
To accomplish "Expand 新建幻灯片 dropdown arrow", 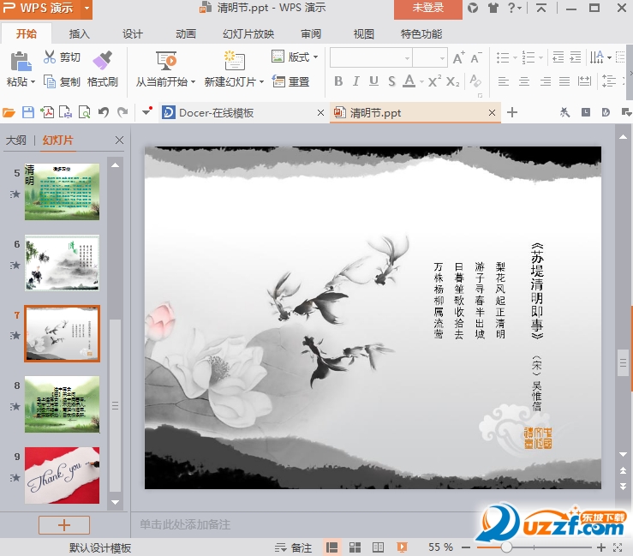I will [261, 82].
